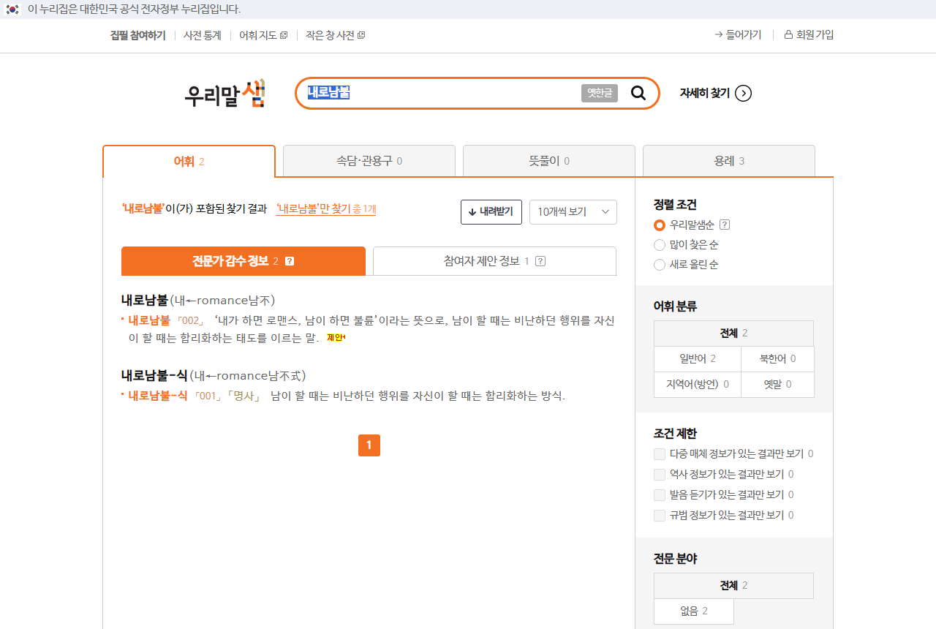Image resolution: width=936 pixels, height=629 pixels.
Task: Open the 10개씩 보기 dropdown
Action: 573,212
